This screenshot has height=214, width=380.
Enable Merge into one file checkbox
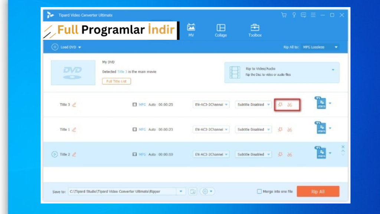[259, 191]
